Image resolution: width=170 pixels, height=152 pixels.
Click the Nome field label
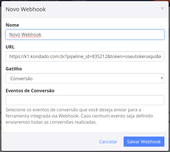(x=12, y=25)
